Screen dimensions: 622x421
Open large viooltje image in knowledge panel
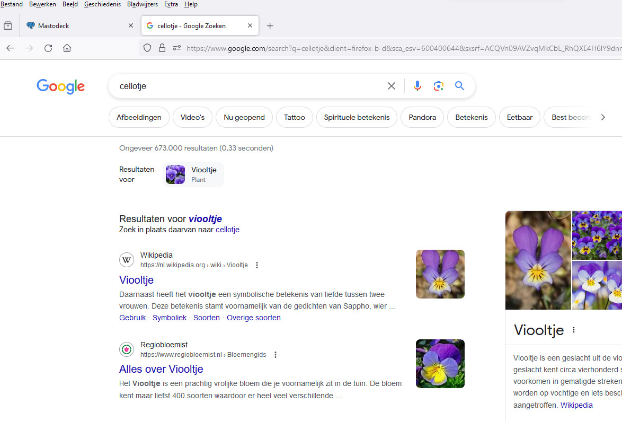click(x=538, y=260)
